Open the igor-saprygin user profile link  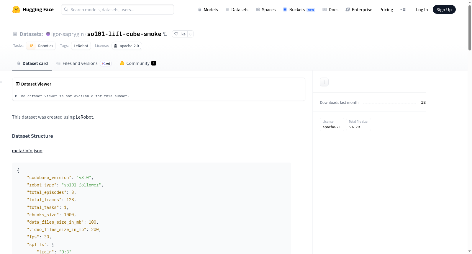(68, 34)
